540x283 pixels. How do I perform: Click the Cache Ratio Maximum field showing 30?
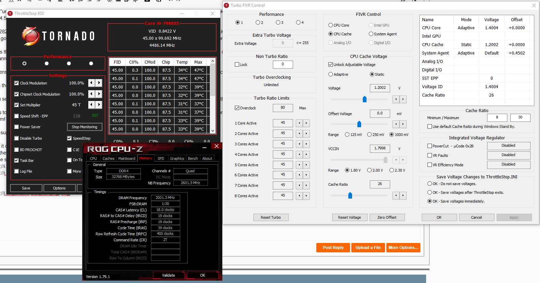[520, 117]
